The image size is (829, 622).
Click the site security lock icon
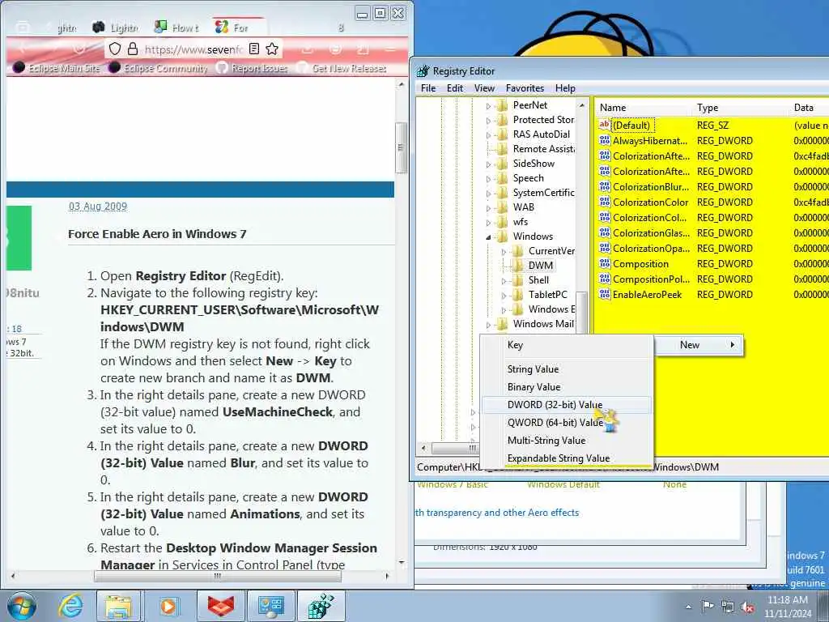coord(133,49)
